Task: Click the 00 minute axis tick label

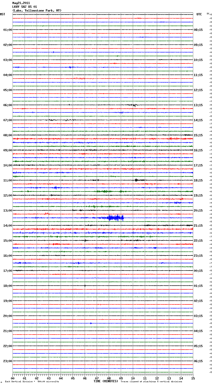Action: click(13, 378)
